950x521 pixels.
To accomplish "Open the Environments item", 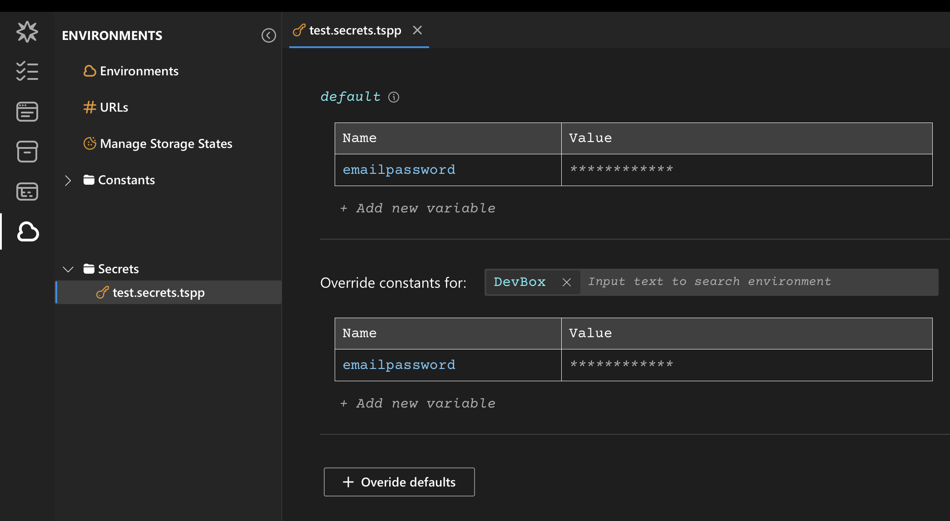I will click(x=139, y=71).
